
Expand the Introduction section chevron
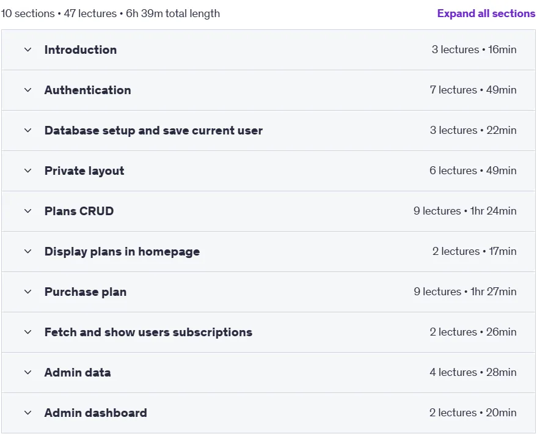point(27,50)
